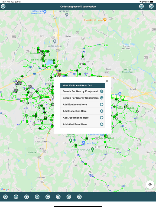
Task: Tap the 'Spencer Mountain' map label
Action: tap(126, 47)
